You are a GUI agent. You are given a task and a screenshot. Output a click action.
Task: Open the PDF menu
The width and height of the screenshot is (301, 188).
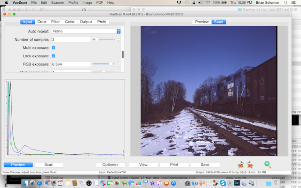tap(99, 2)
